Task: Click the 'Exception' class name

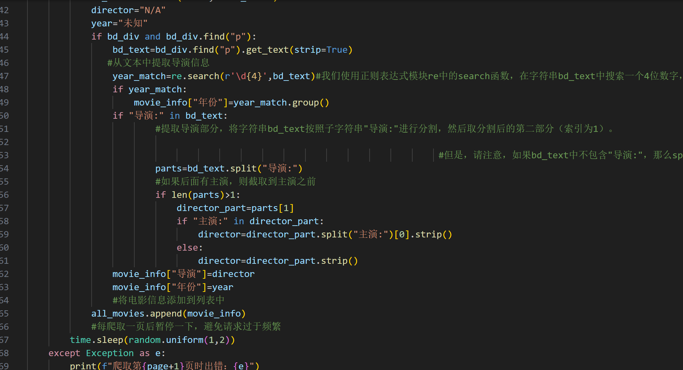Action: point(110,353)
